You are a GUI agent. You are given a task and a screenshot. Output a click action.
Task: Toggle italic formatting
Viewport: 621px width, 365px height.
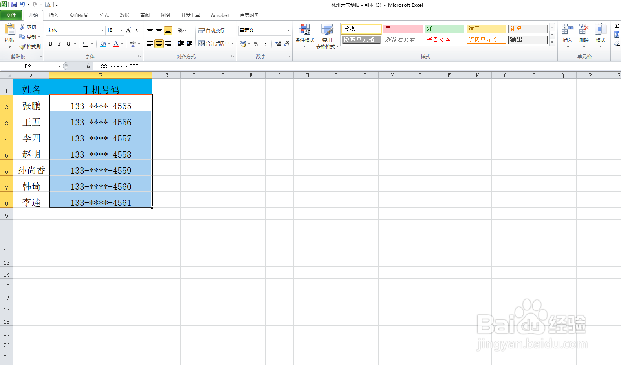click(59, 44)
